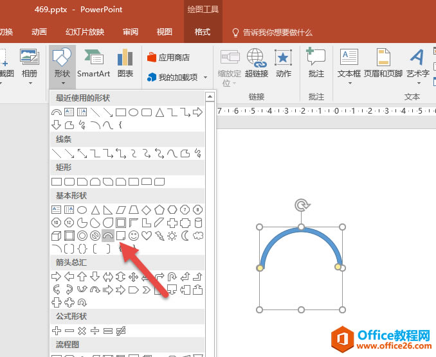Select the Up Arrow in Block Arrows
This screenshot has width=436, height=357.
pos(82,277)
